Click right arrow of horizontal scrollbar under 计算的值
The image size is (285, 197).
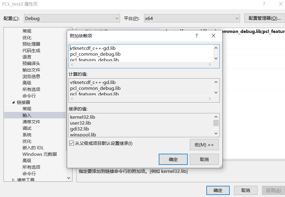tap(210, 99)
